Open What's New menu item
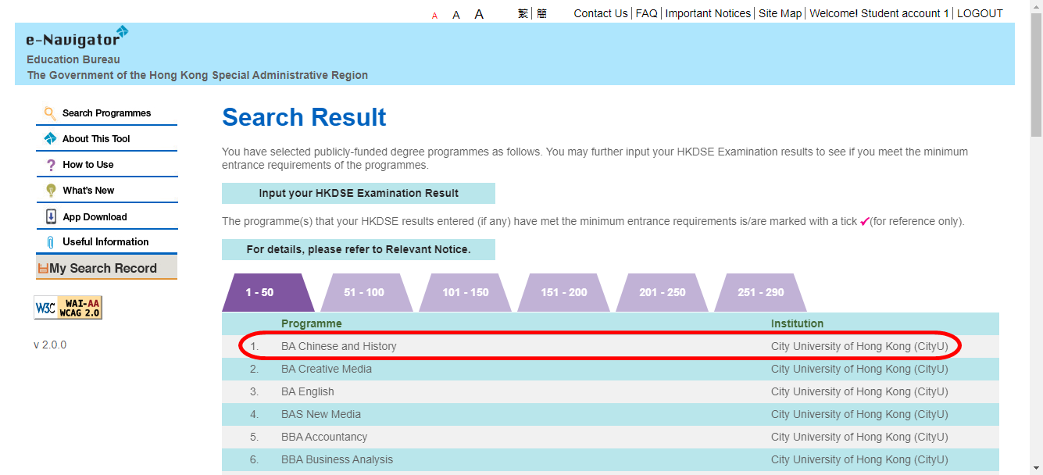 click(88, 191)
